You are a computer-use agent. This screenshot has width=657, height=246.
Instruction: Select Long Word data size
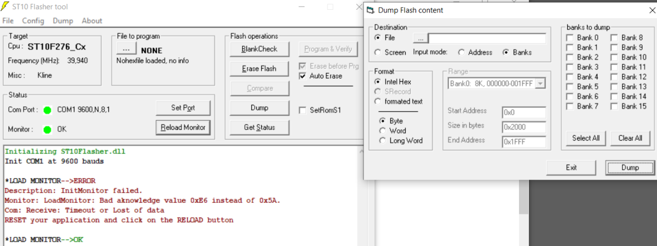click(383, 141)
